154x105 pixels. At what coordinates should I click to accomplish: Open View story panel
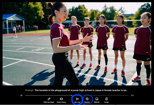click(61, 100)
